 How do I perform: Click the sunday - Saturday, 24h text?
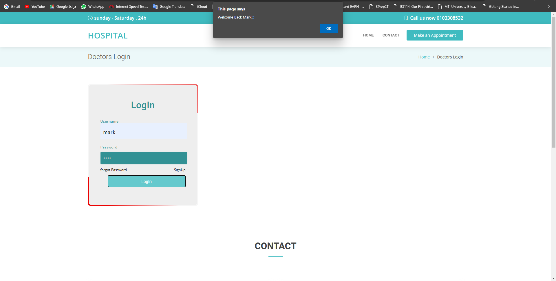[120, 18]
